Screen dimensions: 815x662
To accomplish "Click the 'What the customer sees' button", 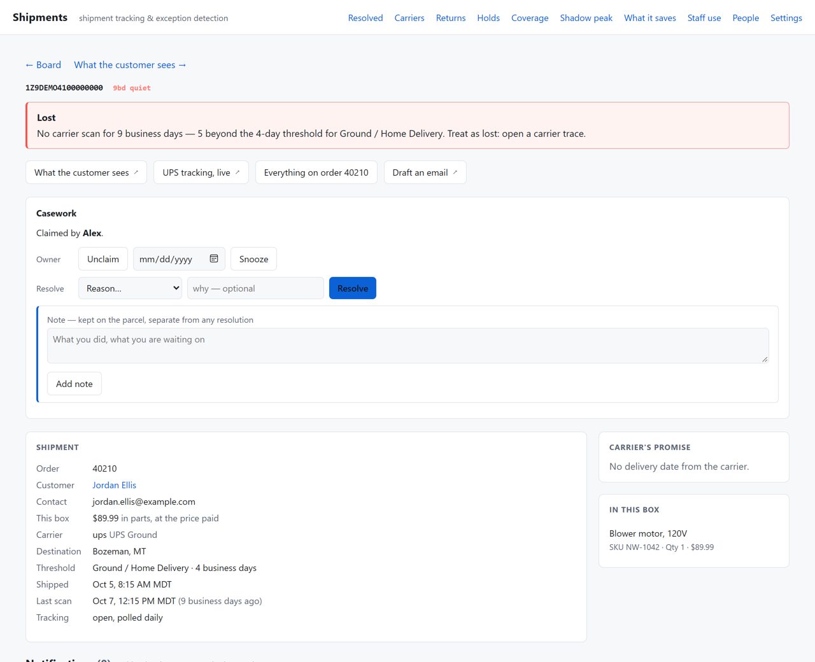I will 87,173.
